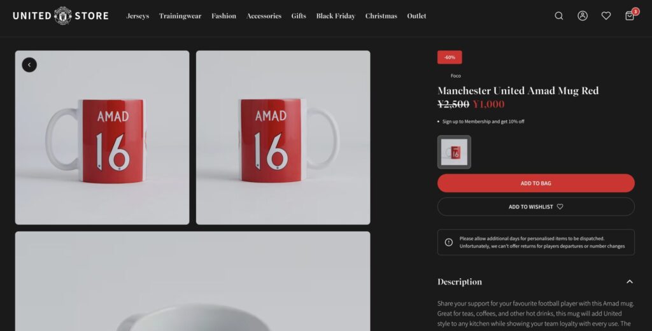This screenshot has width=652, height=331.
Task: Open the Outlet menu item
Action: tap(416, 16)
